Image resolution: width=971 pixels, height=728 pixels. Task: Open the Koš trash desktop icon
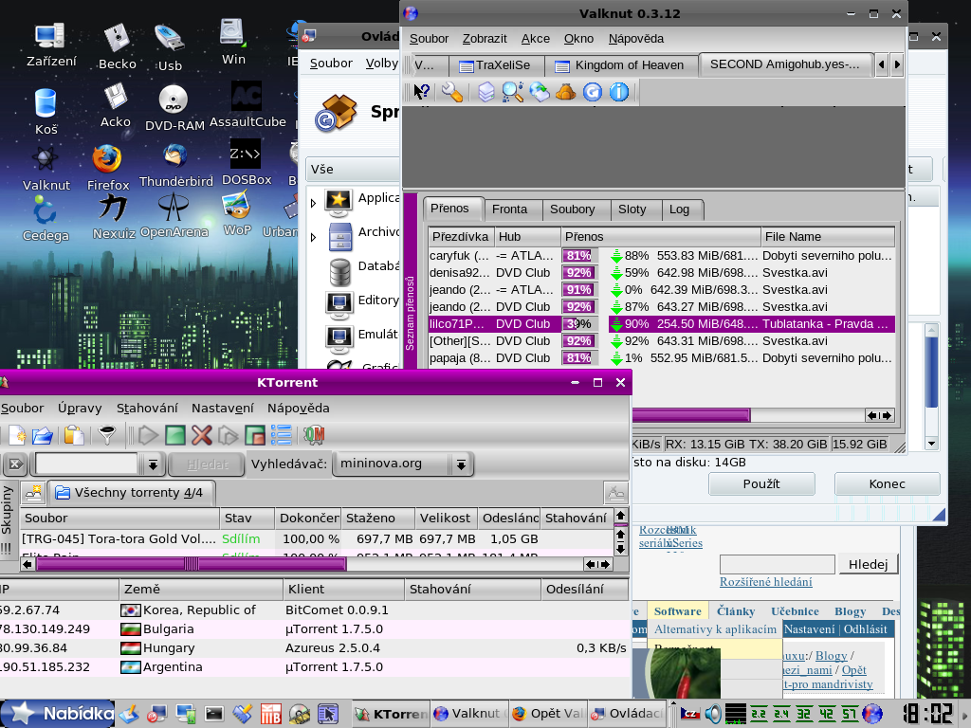tap(46, 112)
